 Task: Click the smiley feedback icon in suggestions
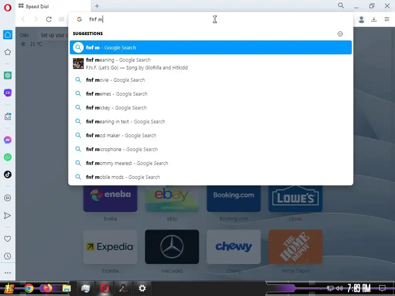click(x=340, y=34)
